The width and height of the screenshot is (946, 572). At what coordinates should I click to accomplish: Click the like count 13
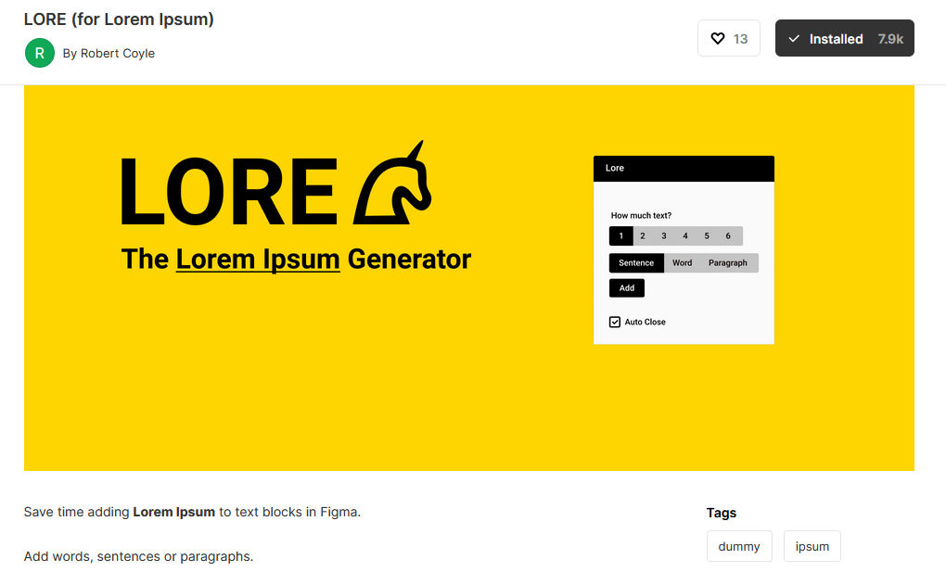point(740,39)
